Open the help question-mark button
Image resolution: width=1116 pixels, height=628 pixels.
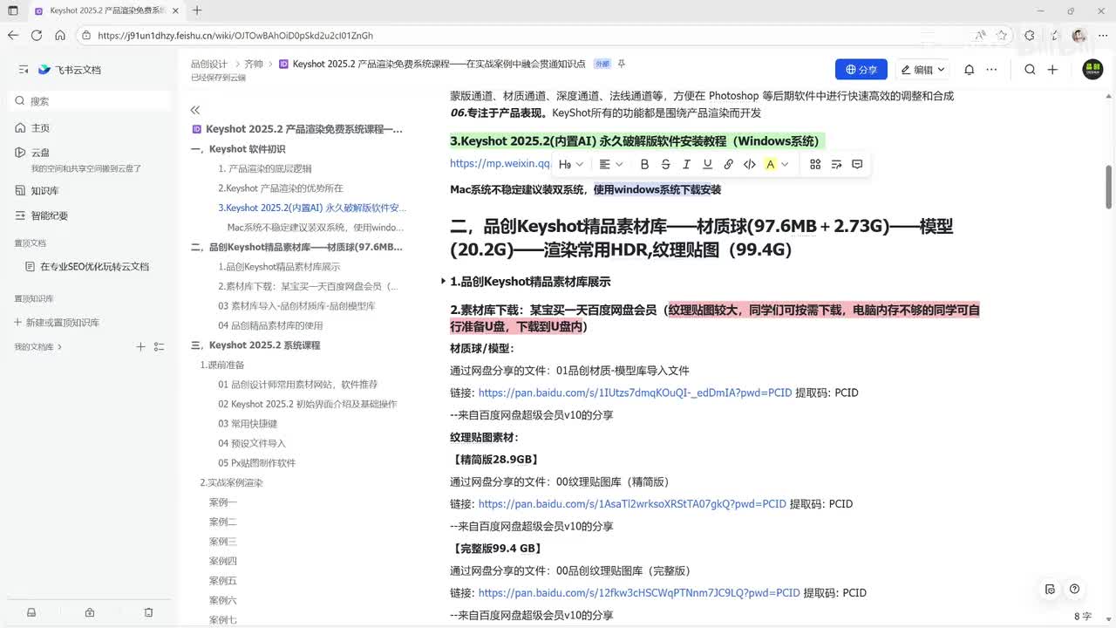1074,589
